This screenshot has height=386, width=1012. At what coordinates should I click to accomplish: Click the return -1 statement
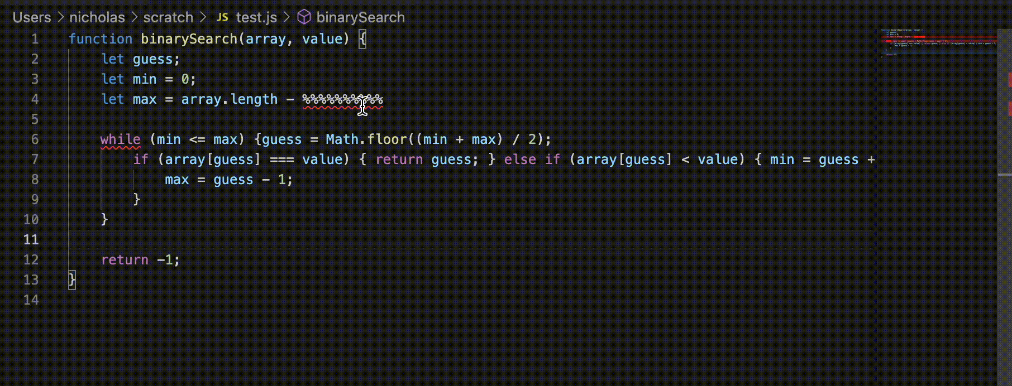[x=140, y=260]
